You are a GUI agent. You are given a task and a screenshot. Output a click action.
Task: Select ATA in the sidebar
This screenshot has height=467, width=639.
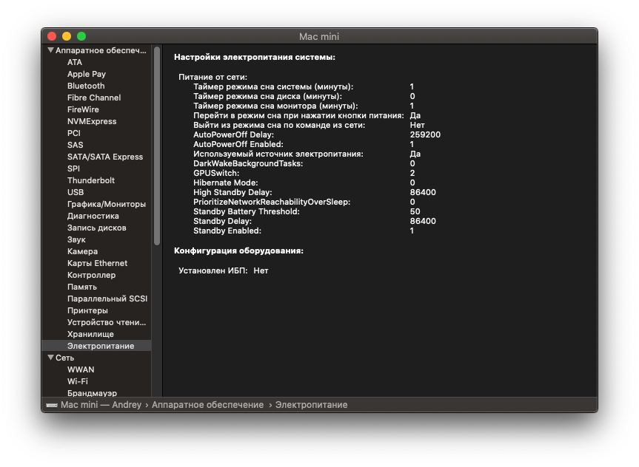(75, 62)
